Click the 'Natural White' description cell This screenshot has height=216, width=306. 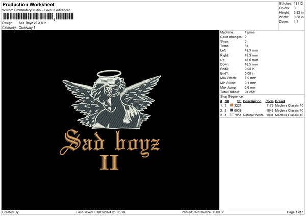click(x=253, y=115)
